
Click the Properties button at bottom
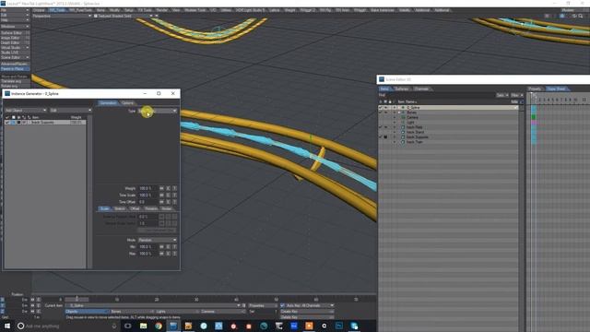coord(262,305)
